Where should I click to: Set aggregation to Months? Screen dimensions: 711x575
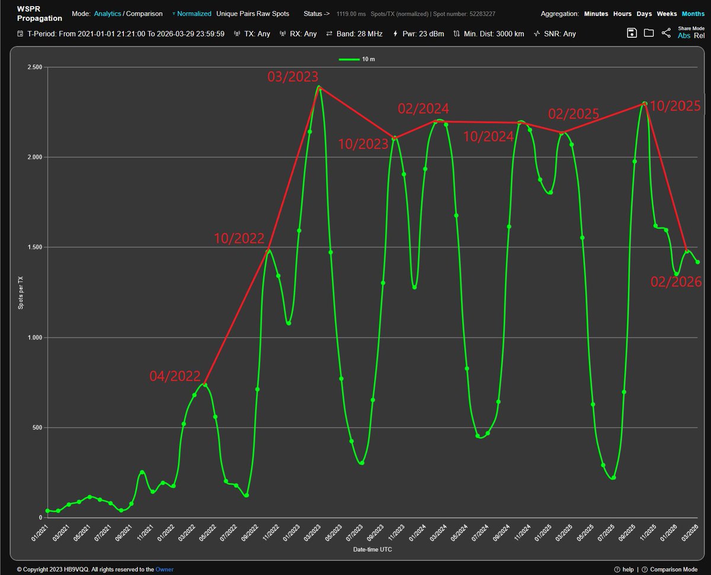693,13
